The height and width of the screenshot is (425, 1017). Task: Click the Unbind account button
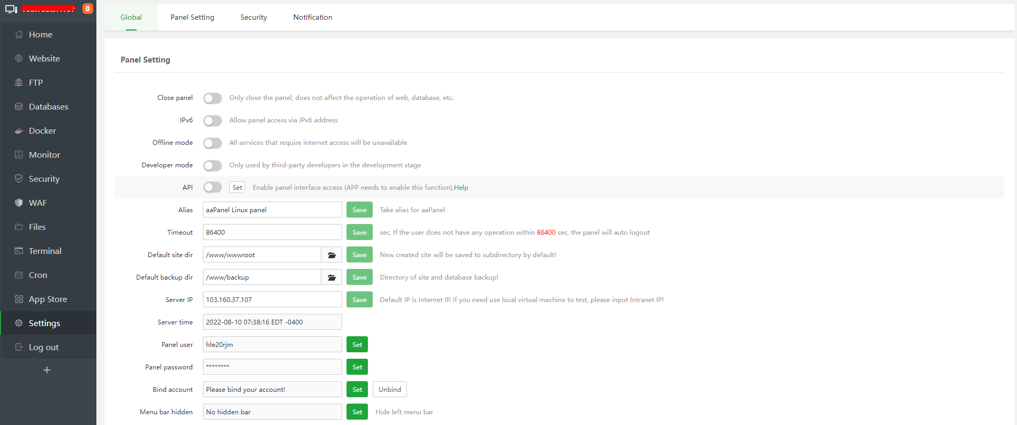coord(389,390)
